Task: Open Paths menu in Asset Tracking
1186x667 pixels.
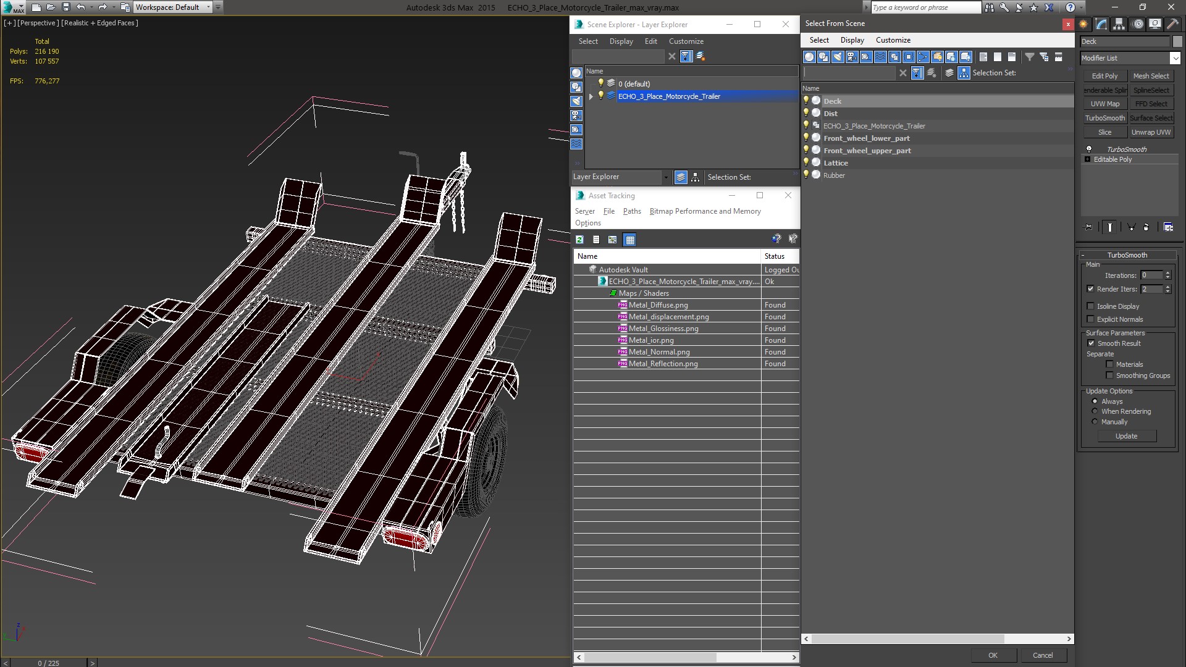Action: point(632,211)
